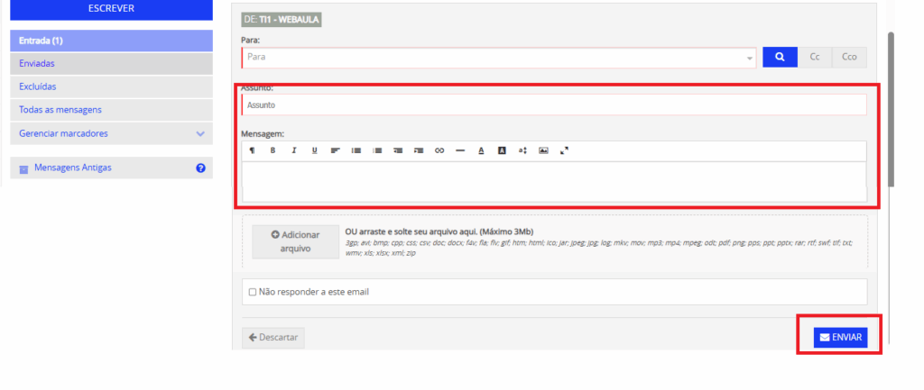This screenshot has height=390, width=924.
Task: Insert an image into the message
Action: pyautogui.click(x=543, y=150)
